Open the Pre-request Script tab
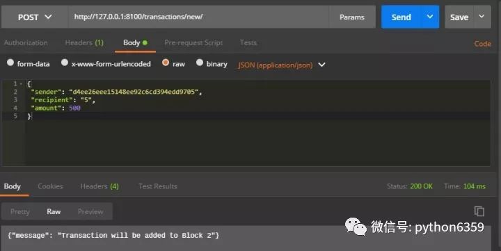Image resolution: width=501 pixels, height=251 pixels. (x=193, y=43)
